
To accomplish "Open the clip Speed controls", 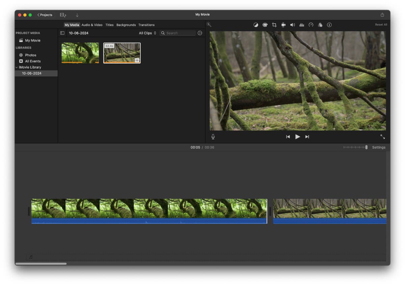I will [311, 25].
